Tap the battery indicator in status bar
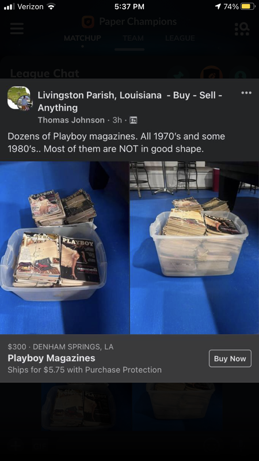The width and height of the screenshot is (259, 461). coord(248,6)
